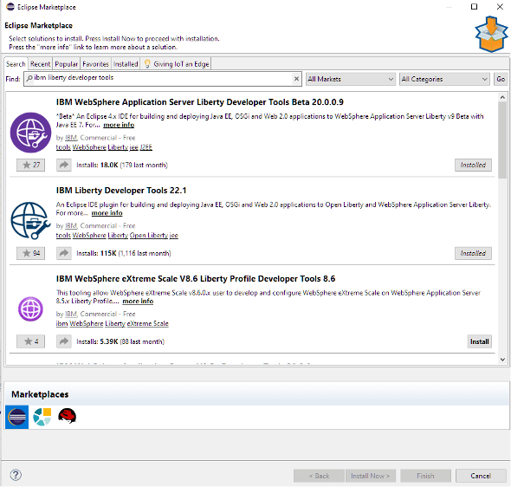511x487 pixels.
Task: Click the results scrollbar down arrow
Action: click(502, 360)
